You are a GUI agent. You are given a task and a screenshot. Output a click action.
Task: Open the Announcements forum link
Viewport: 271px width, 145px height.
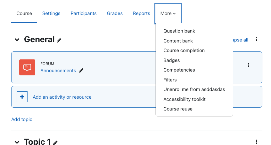point(58,71)
